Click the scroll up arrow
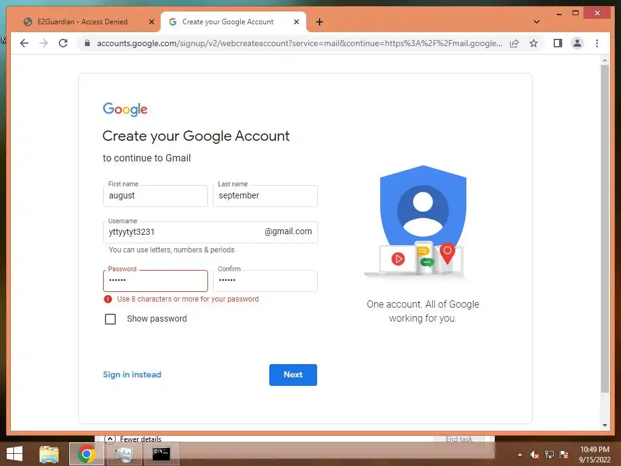 pyautogui.click(x=605, y=61)
